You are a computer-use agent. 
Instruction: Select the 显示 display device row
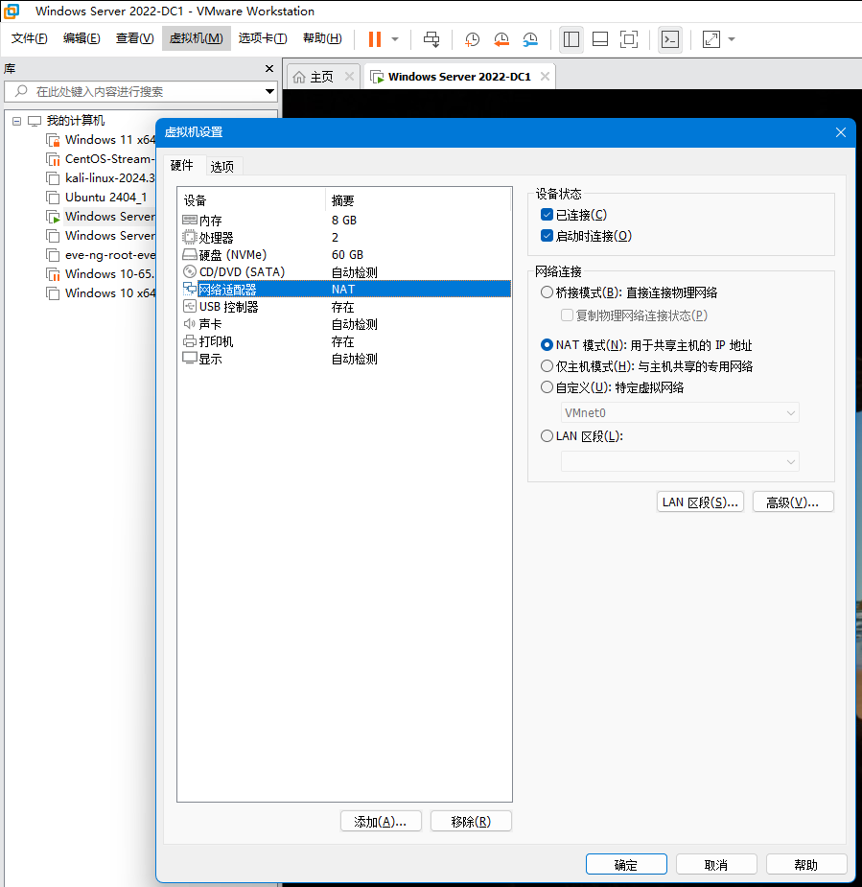coord(344,359)
